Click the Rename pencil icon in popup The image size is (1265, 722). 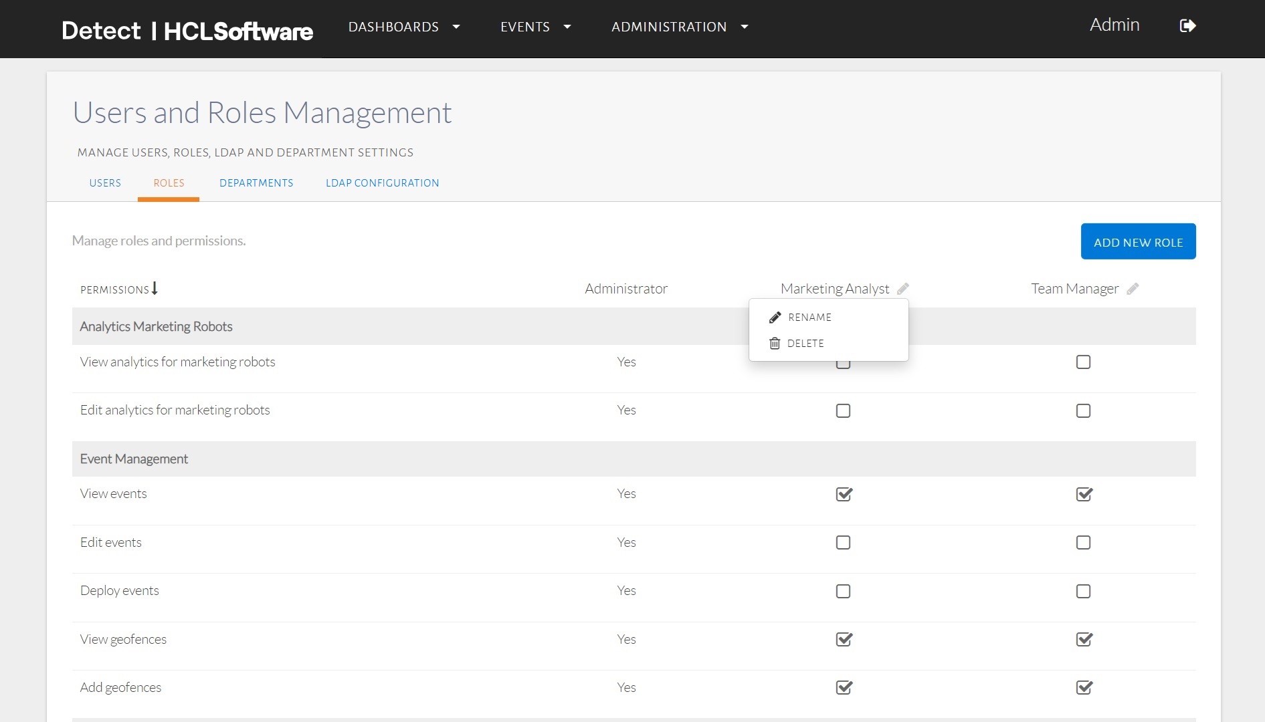click(x=775, y=318)
